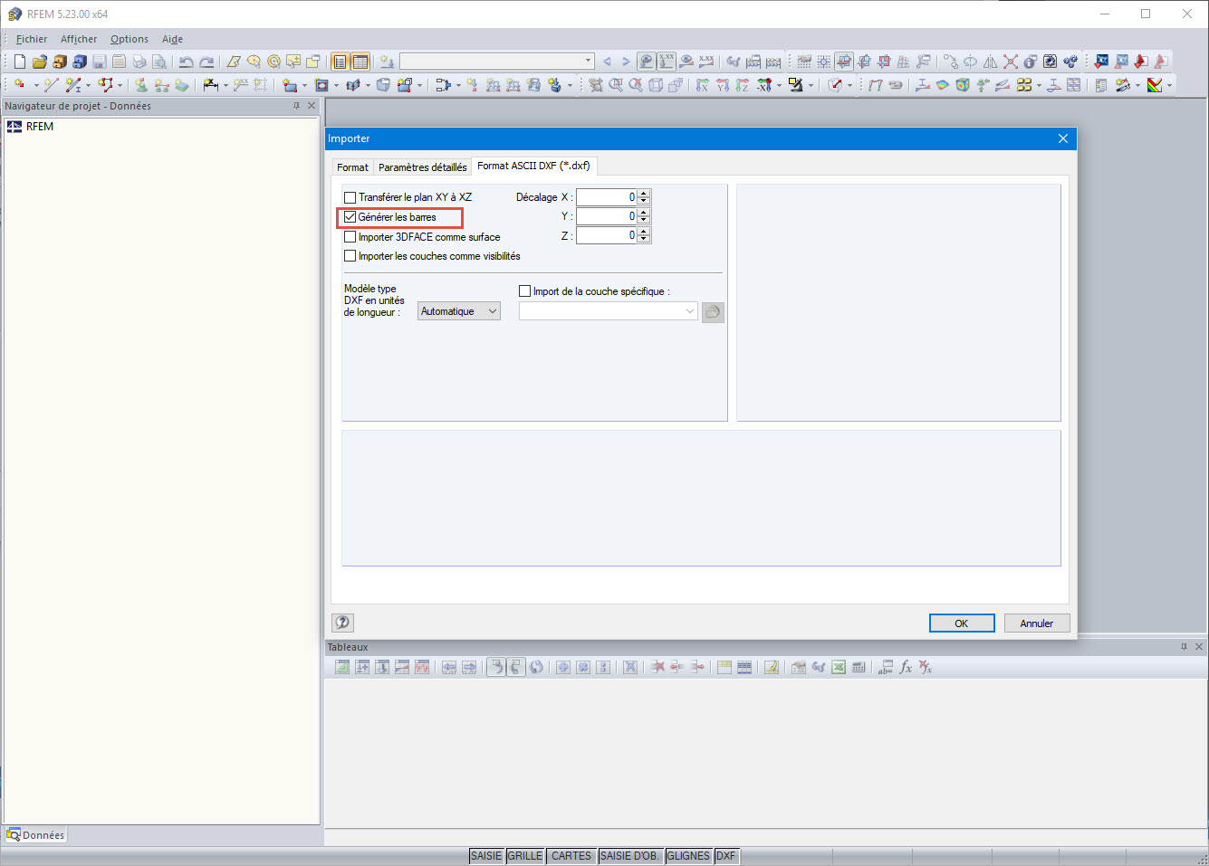The height and width of the screenshot is (866, 1209).
Task: Click the view in X direction icon
Action: [x=703, y=85]
